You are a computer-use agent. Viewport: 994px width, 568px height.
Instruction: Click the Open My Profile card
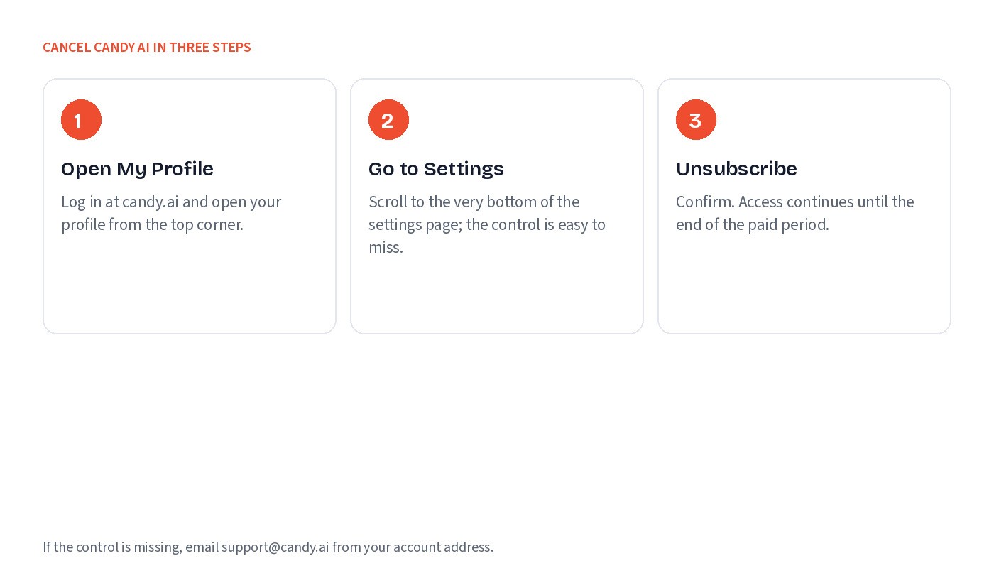click(190, 206)
